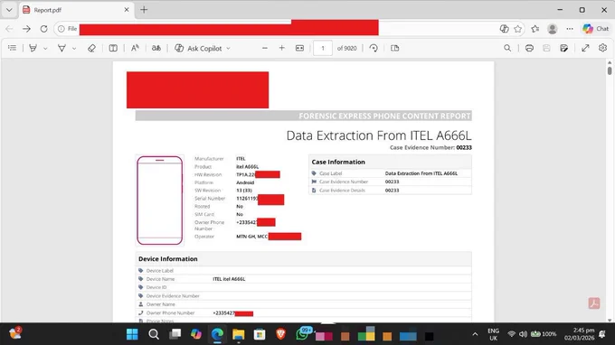This screenshot has height=345, width=615.
Task: Click the browser extensions icon in address bar
Action: pyautogui.click(x=504, y=29)
